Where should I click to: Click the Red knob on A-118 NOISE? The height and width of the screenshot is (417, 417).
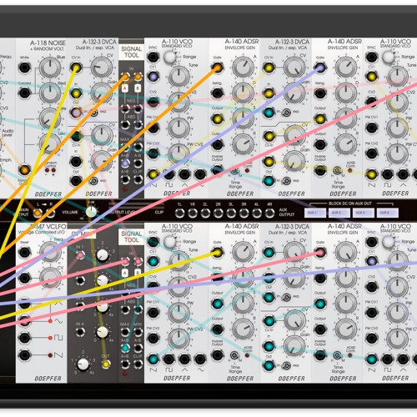tap(50, 93)
